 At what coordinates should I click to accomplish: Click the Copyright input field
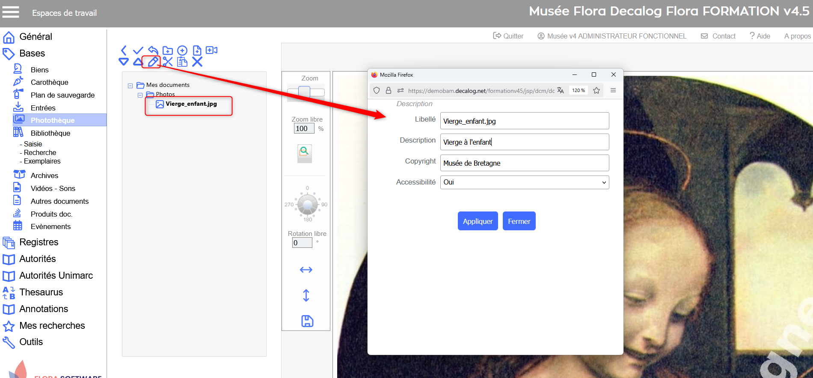(524, 163)
